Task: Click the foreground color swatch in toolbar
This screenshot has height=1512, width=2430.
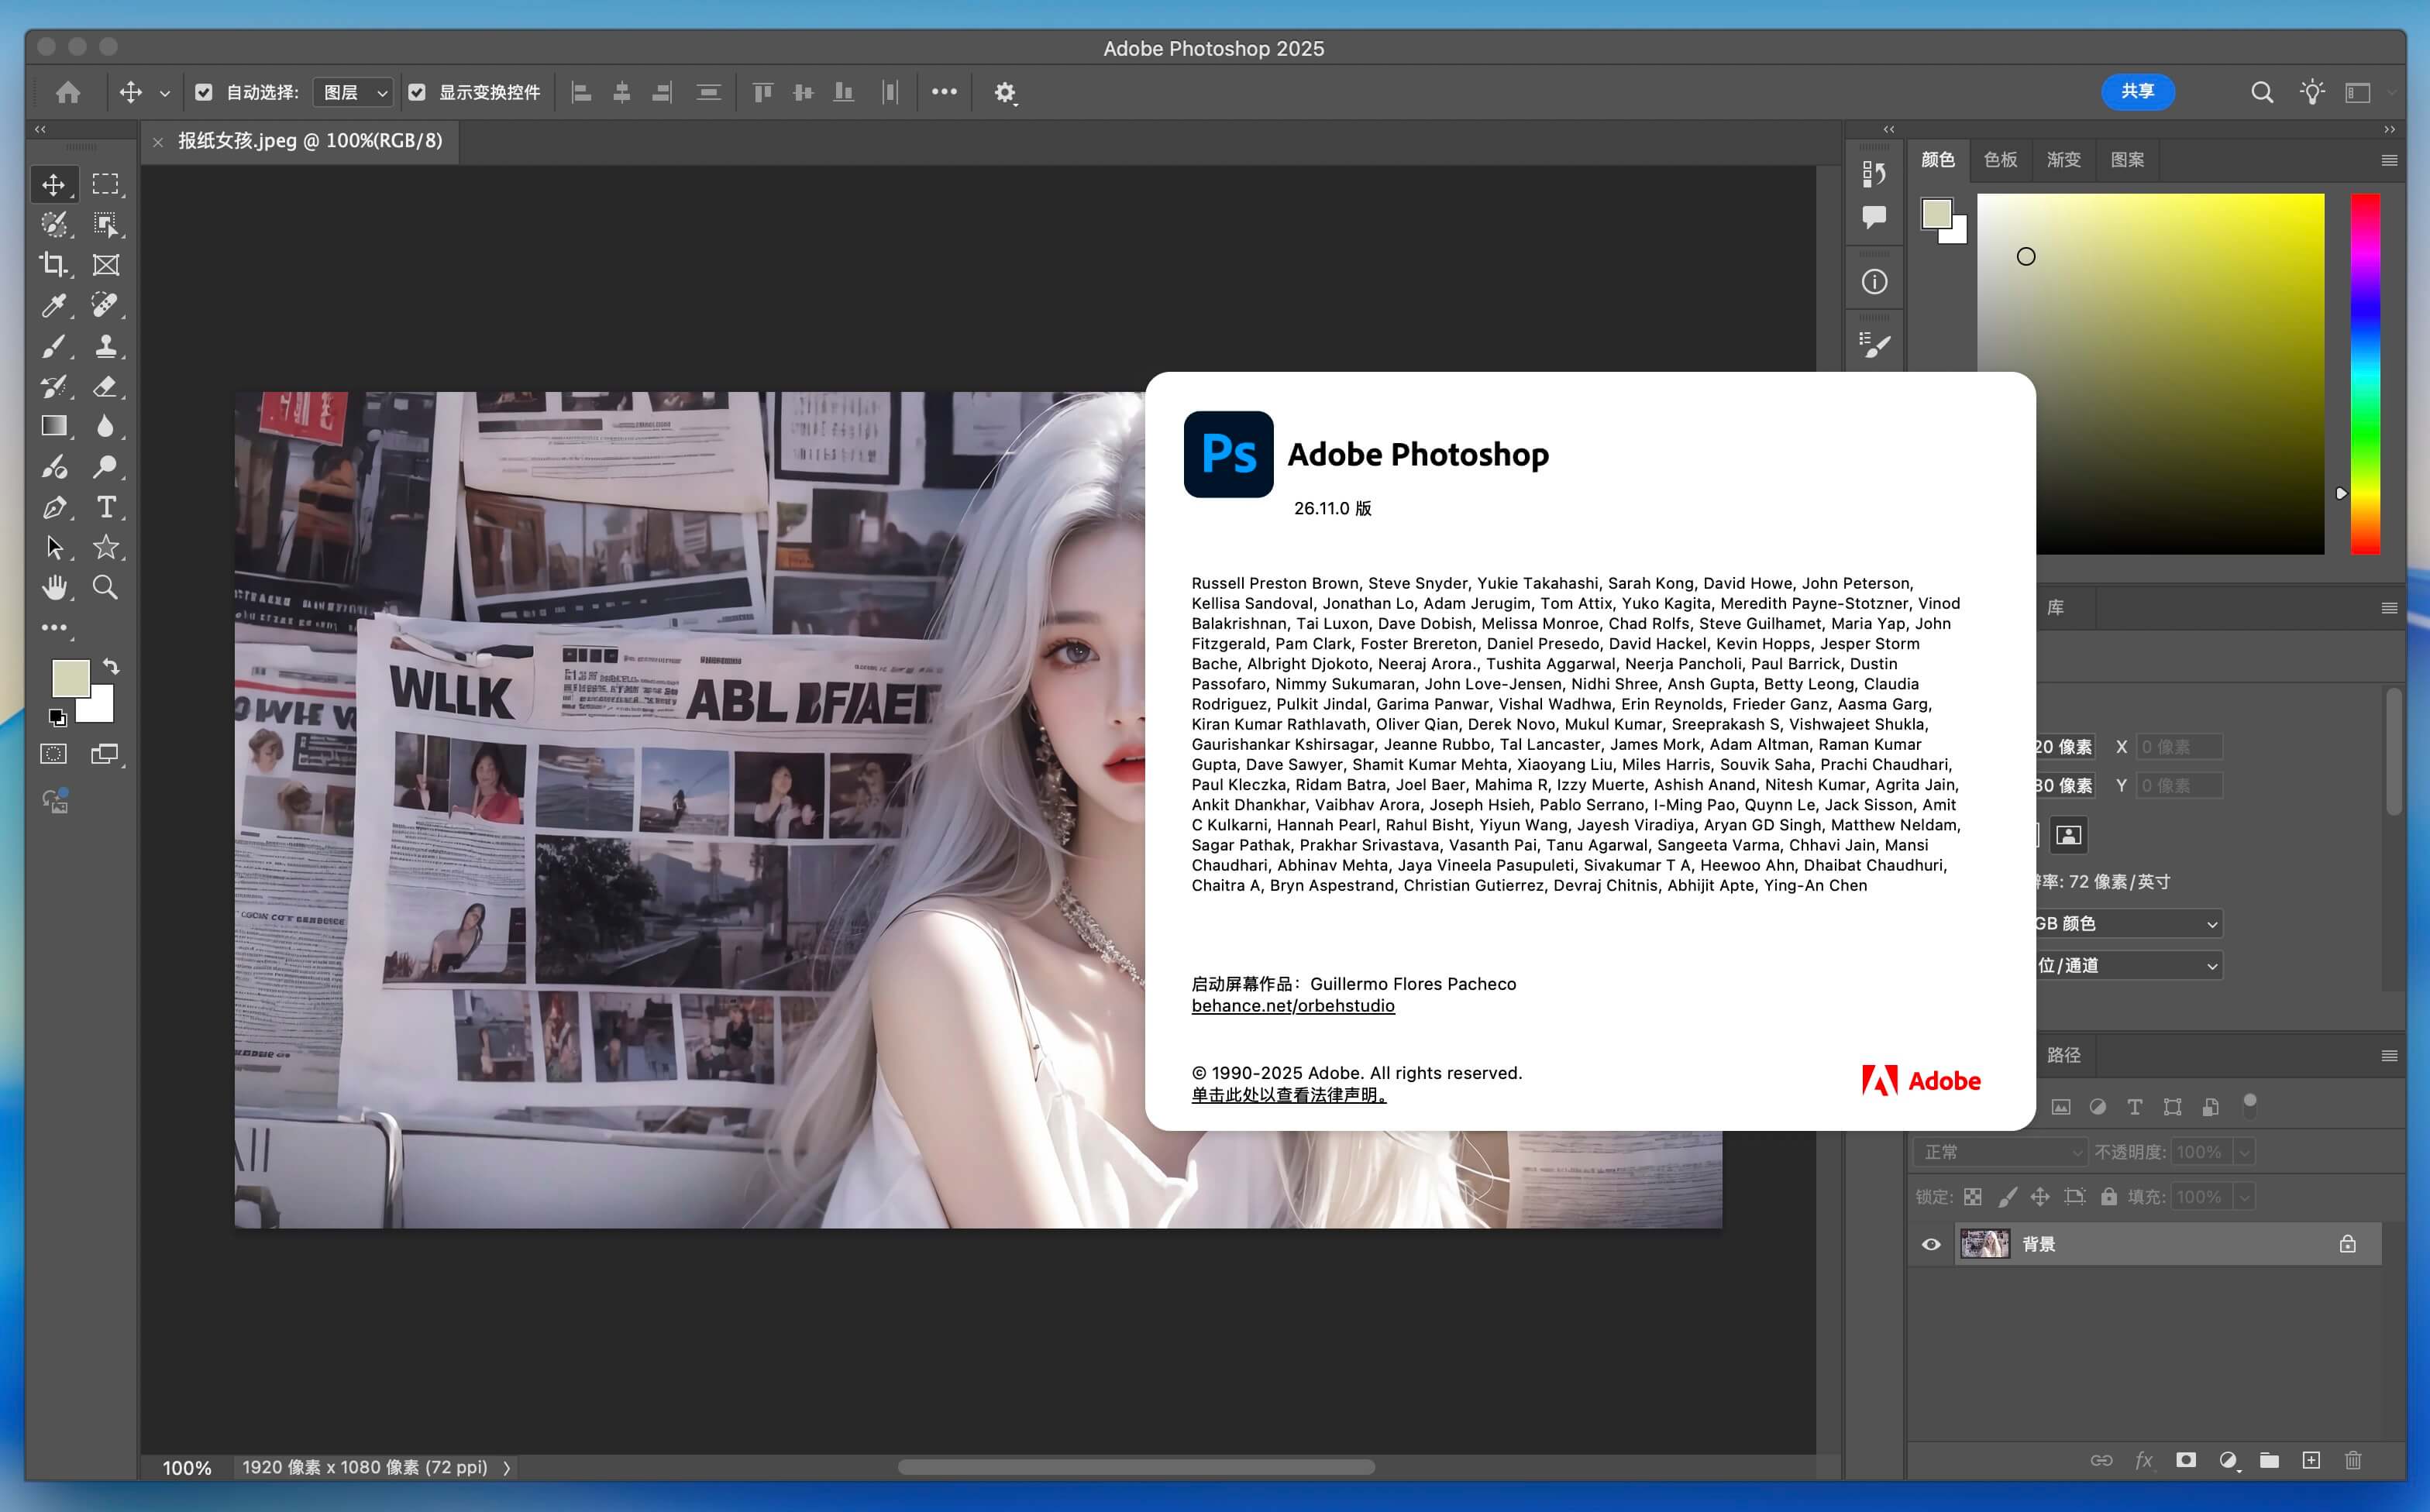Action: tap(70, 678)
